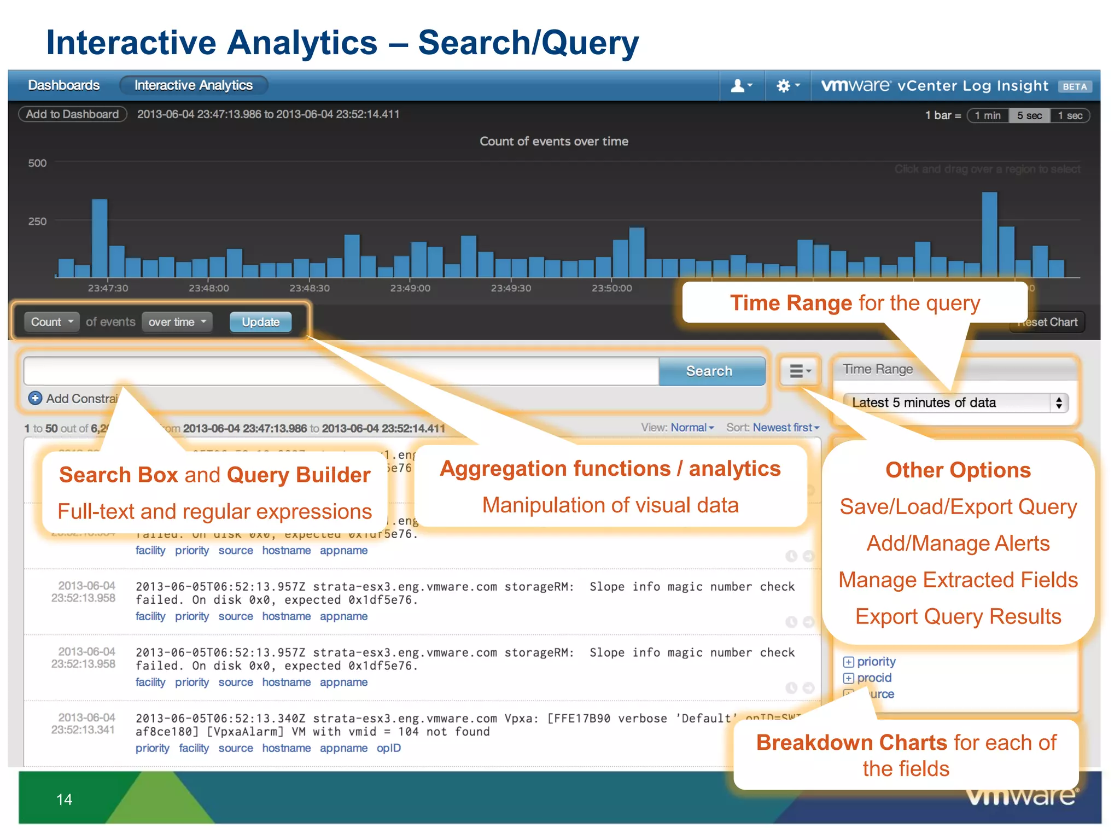
Task: Open the Count aggregation dropdown
Action: pyautogui.click(x=52, y=322)
